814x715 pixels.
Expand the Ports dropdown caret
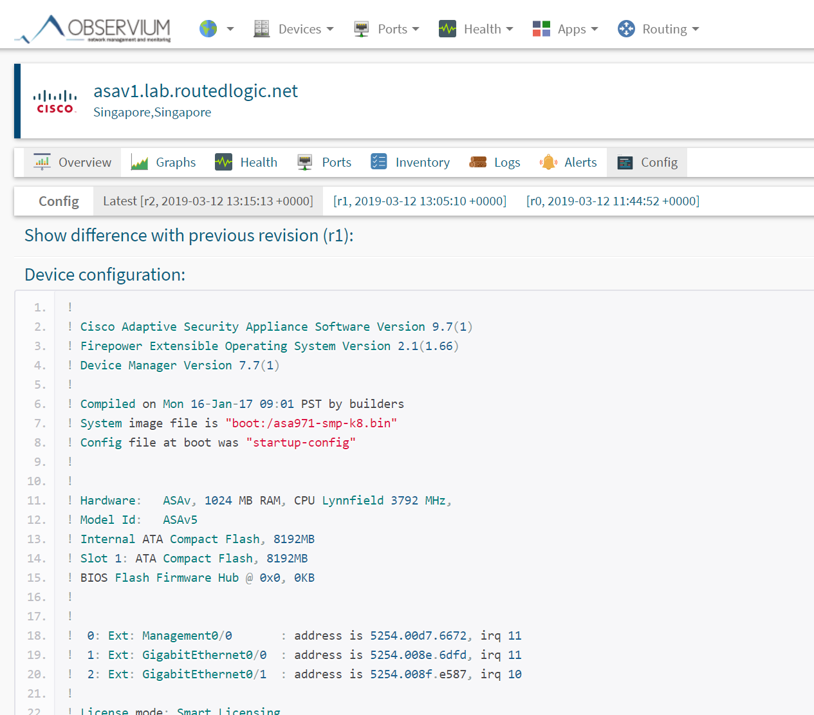tap(416, 29)
